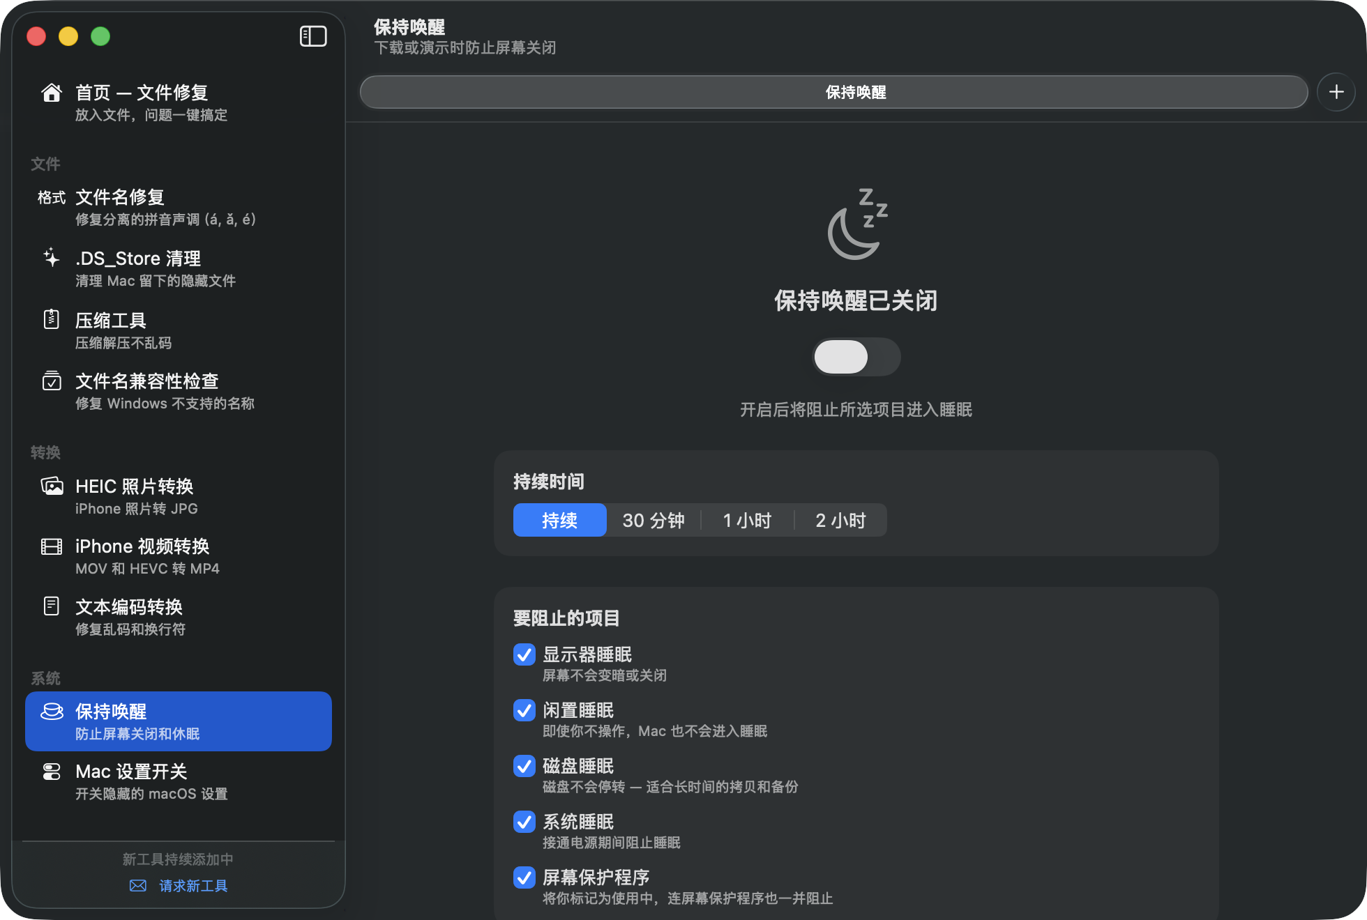This screenshot has width=1367, height=920.
Task: Uncheck 系统睡眠 checkbox
Action: pos(524,822)
